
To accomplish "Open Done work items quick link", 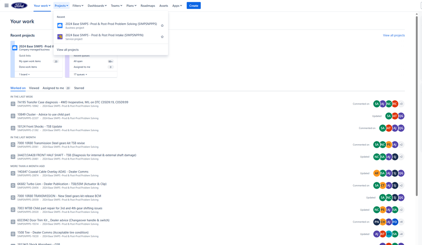I will click(x=28, y=67).
